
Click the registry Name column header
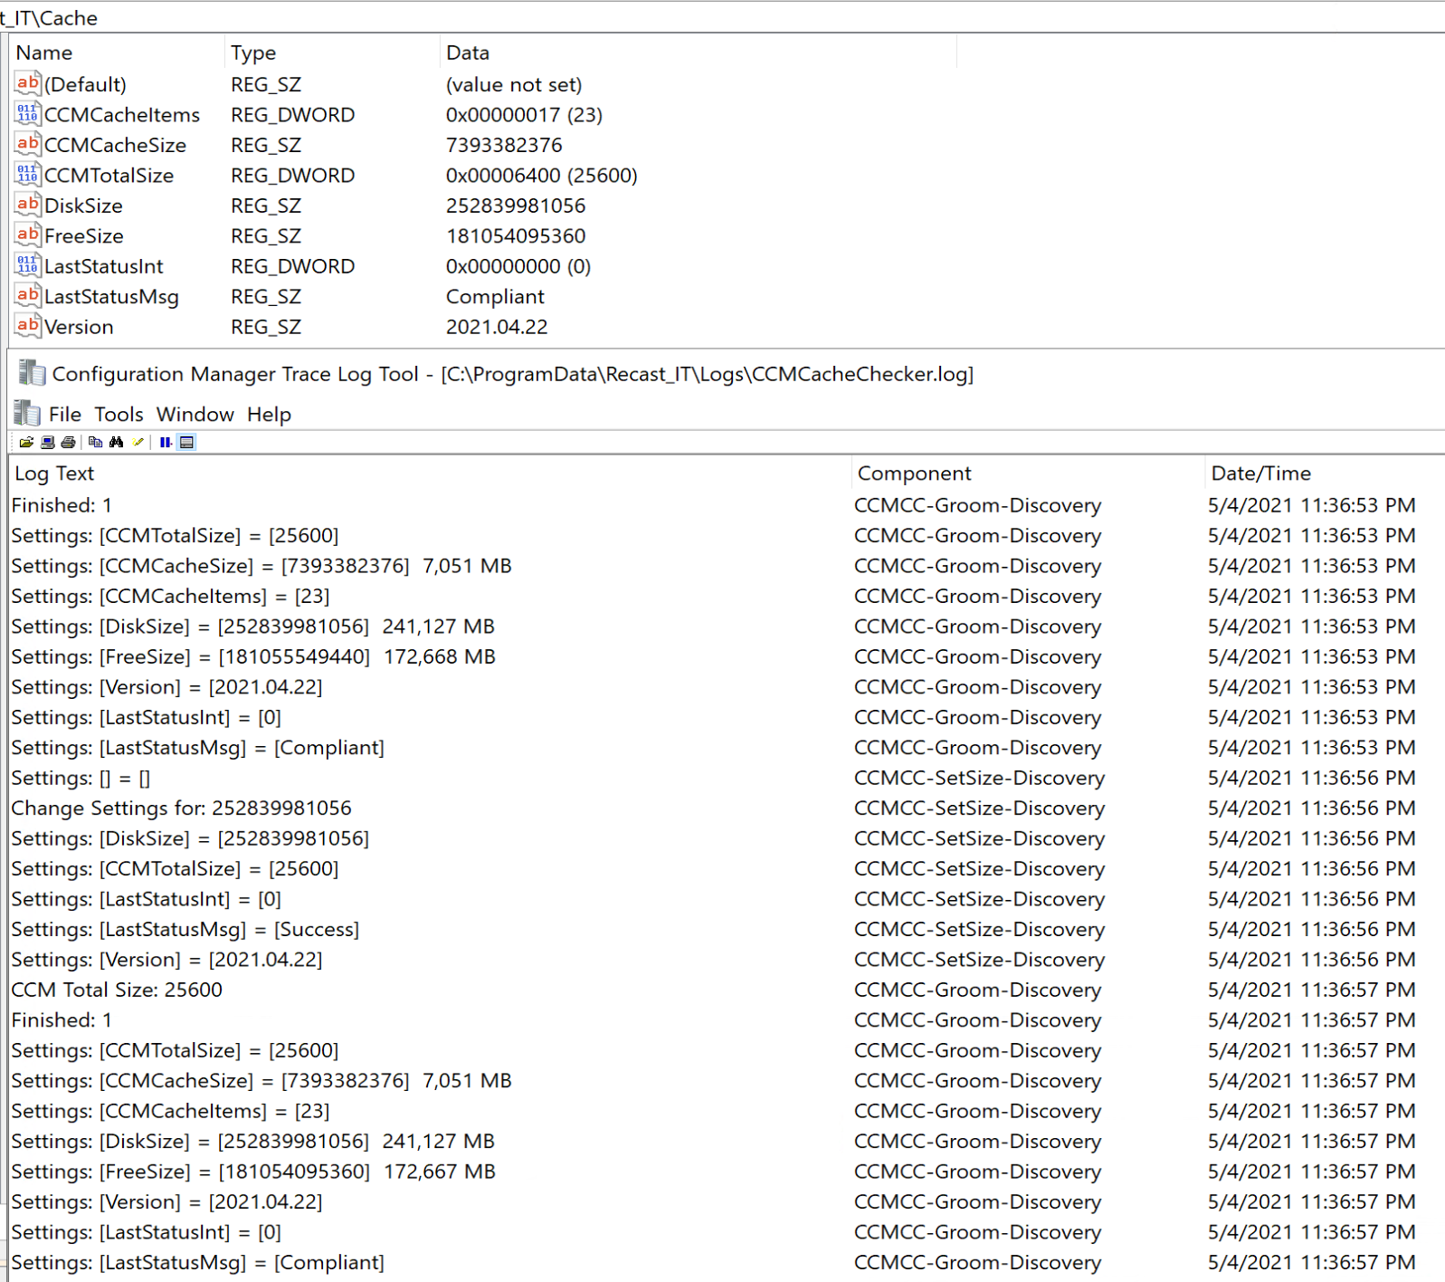coord(44,53)
